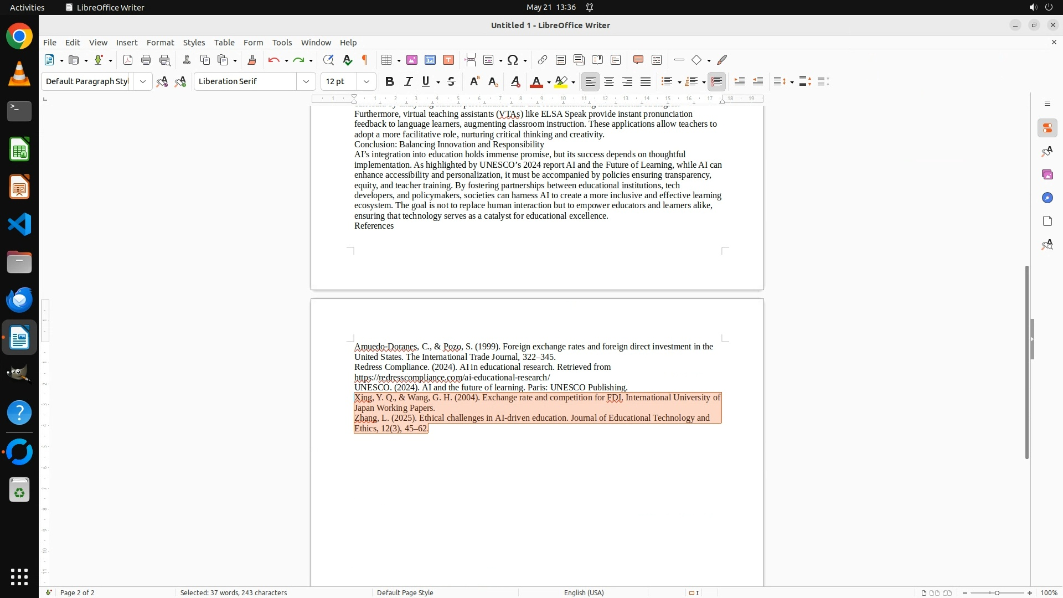Open the sidebar Navigator panel

(x=1047, y=198)
